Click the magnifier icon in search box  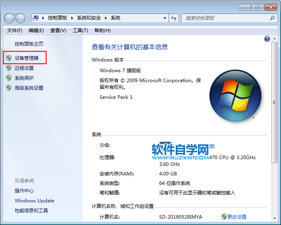(272, 18)
